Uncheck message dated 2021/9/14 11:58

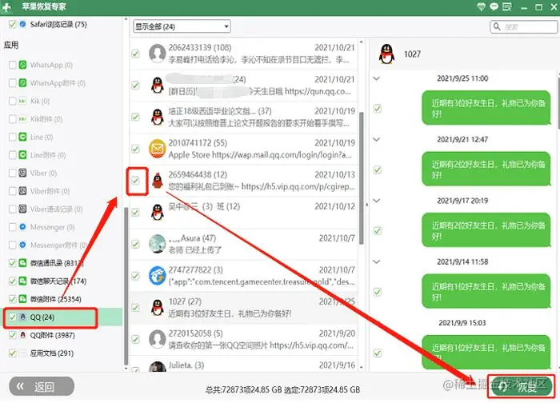(377, 292)
